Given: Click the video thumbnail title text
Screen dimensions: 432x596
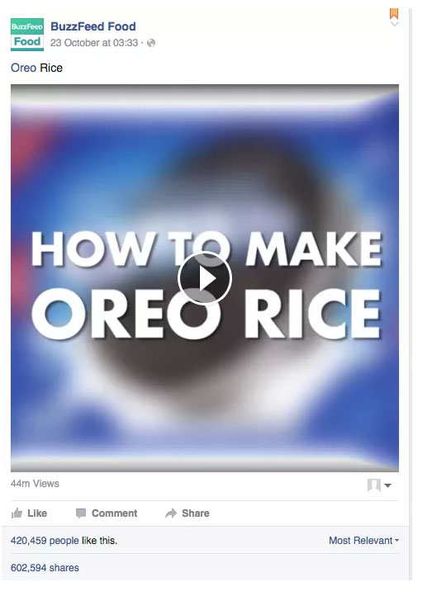Looking at the screenshot, I should pos(207,285).
